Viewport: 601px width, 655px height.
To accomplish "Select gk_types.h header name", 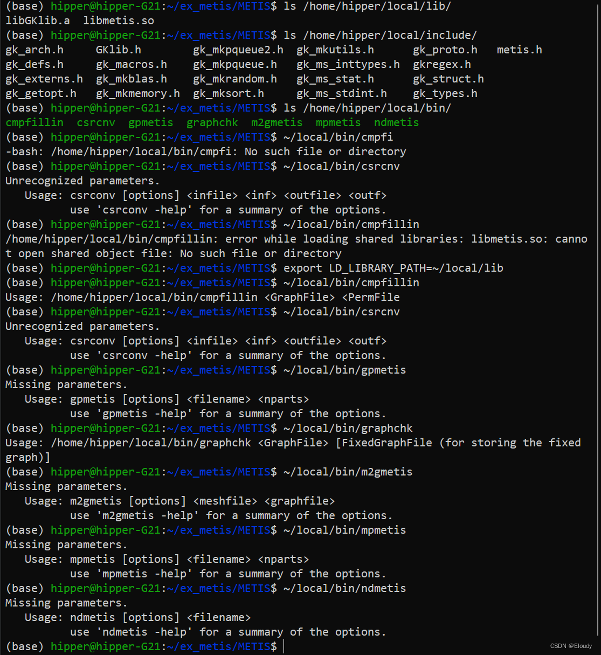I will [445, 93].
